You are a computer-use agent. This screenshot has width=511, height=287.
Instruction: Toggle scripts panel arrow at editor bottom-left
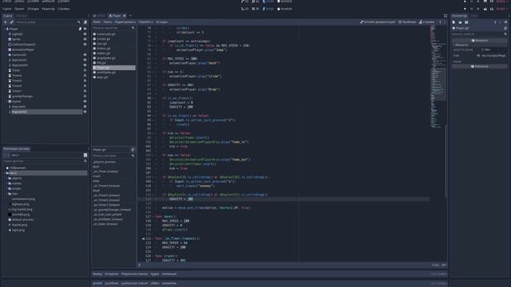pos(140,265)
